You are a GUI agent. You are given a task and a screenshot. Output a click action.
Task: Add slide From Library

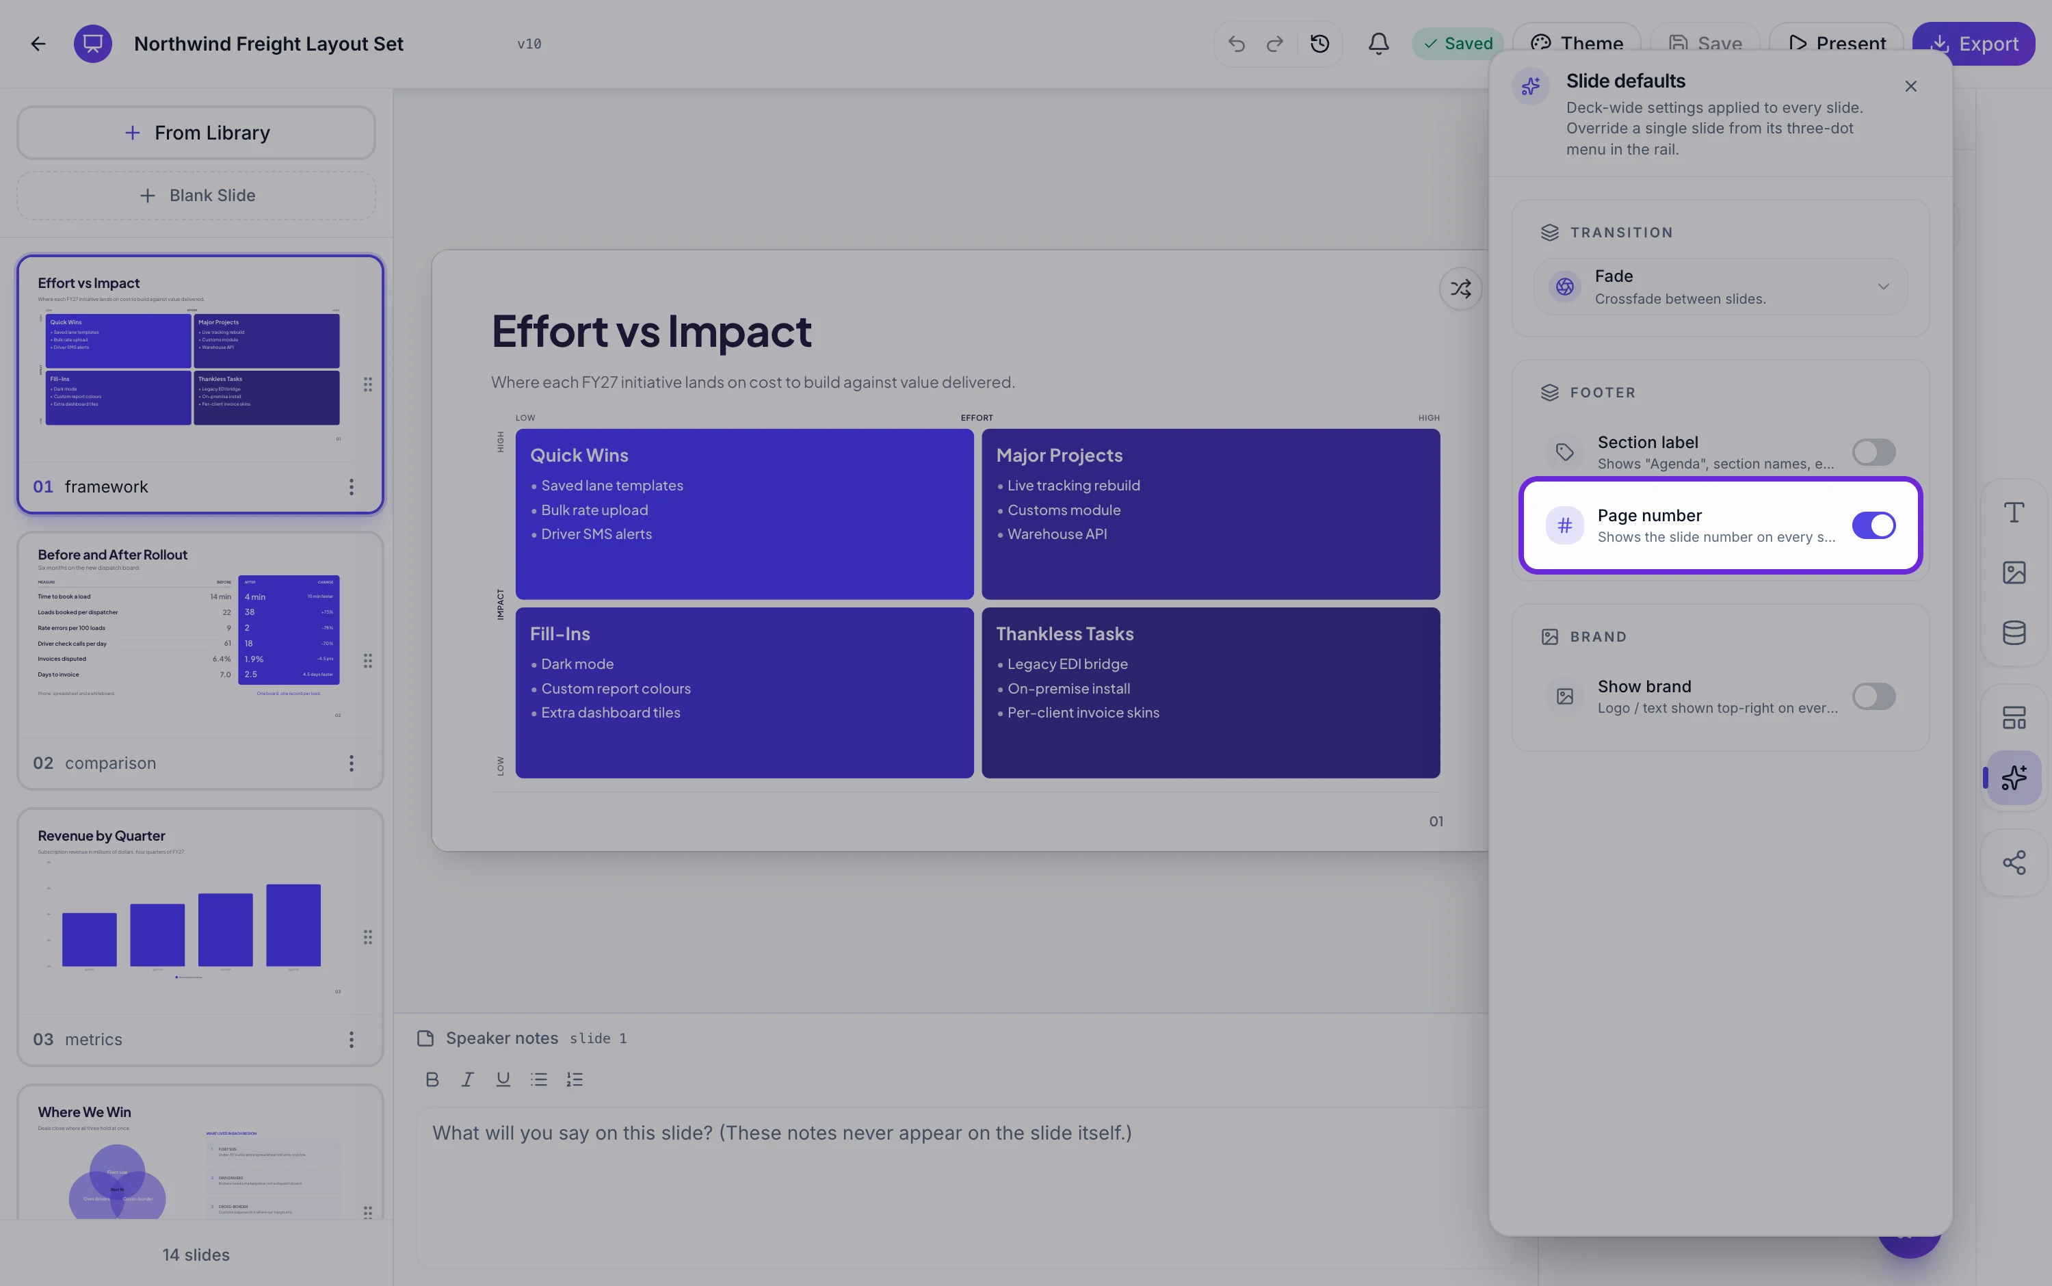coord(196,133)
